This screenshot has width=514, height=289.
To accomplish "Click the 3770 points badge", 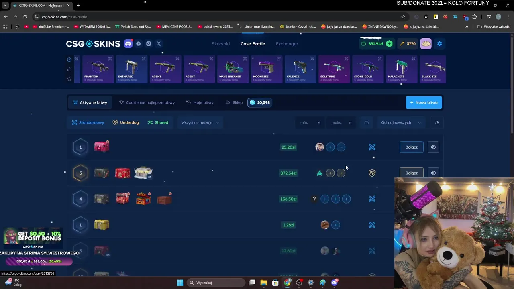I will click(408, 44).
